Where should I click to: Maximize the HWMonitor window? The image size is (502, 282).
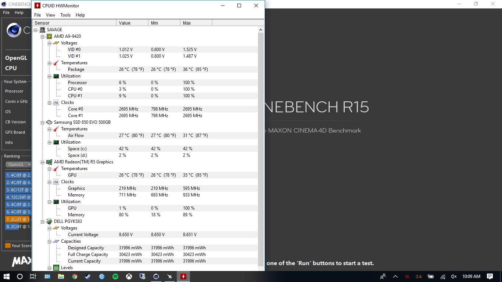(239, 6)
